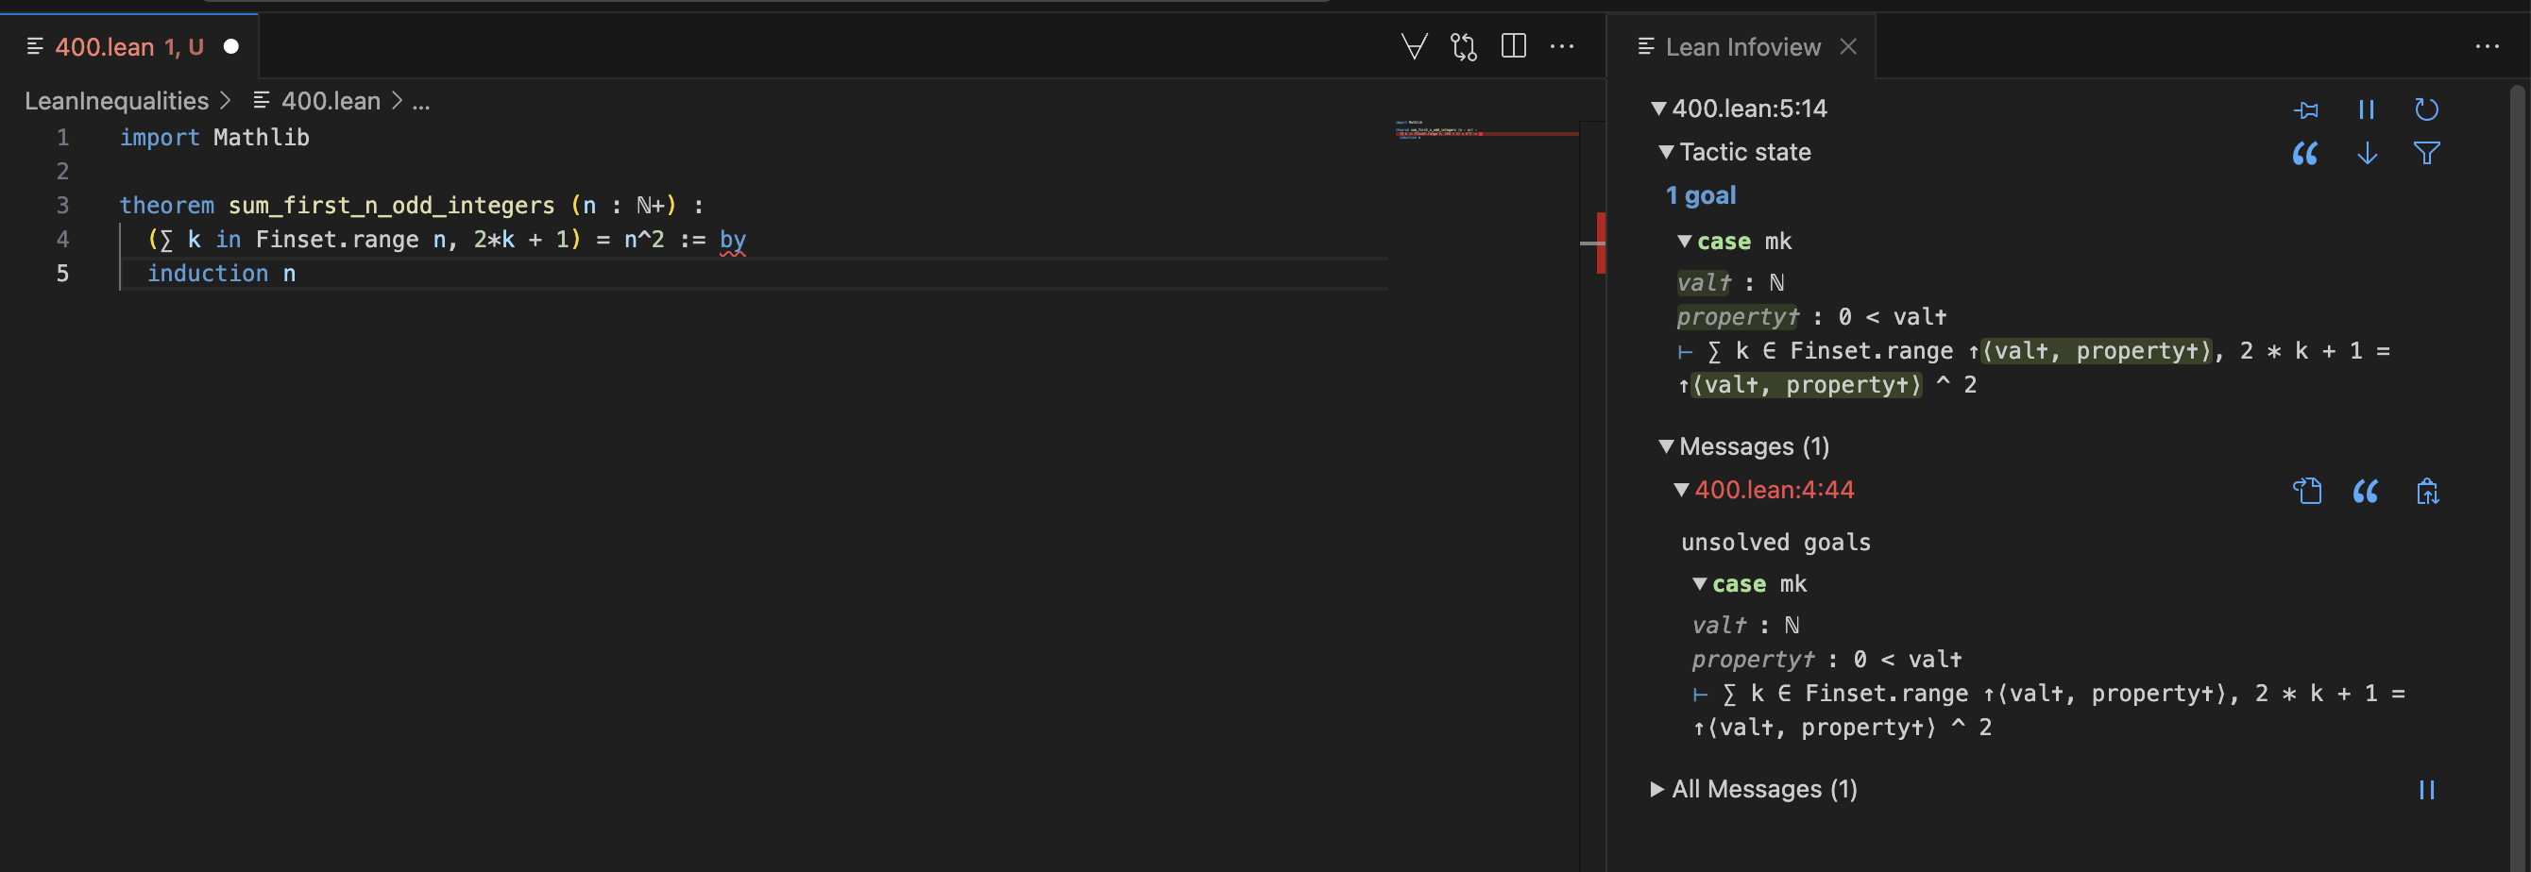Click the LeanInequalities breadcrumb
Image resolution: width=2531 pixels, height=872 pixels.
coord(116,101)
